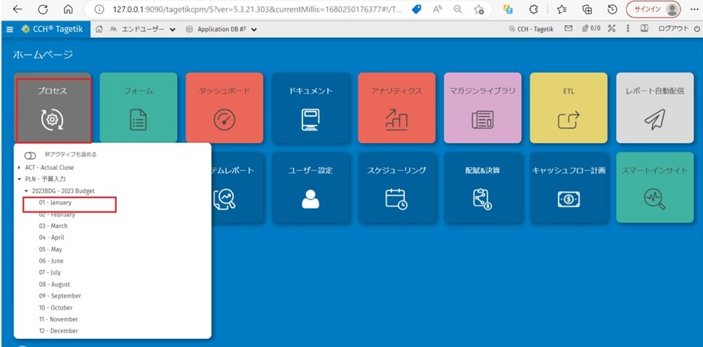Open the ドキュメント documents tile
This screenshot has width=703, height=347.
(311, 107)
